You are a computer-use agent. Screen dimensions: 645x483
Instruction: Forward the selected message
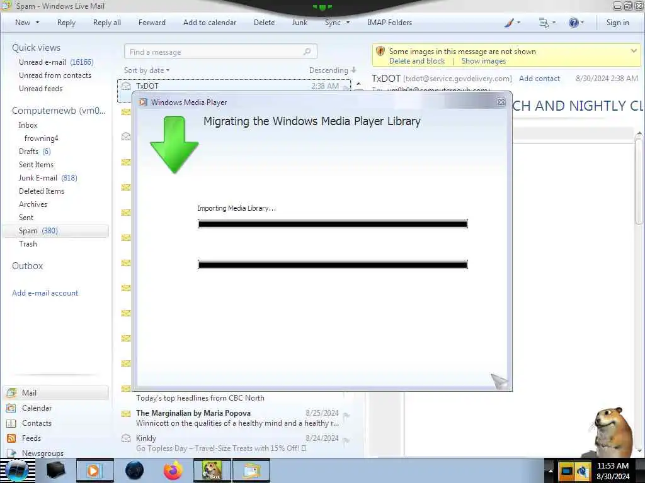pyautogui.click(x=152, y=23)
